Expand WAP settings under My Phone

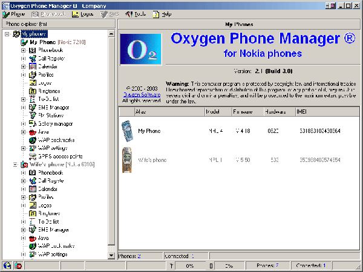tap(23, 148)
